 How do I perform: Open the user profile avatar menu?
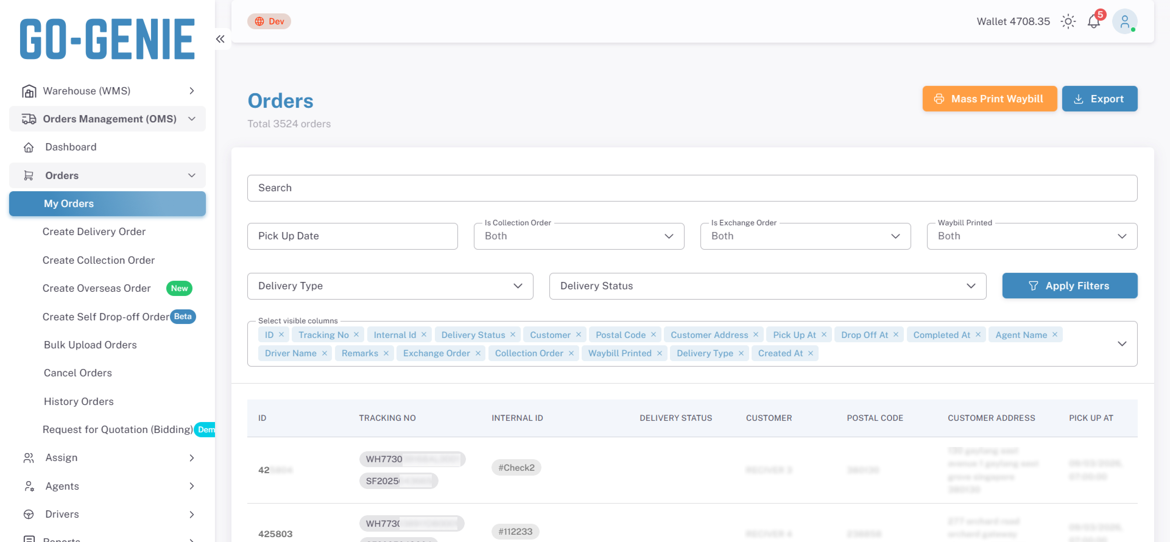pyautogui.click(x=1125, y=21)
